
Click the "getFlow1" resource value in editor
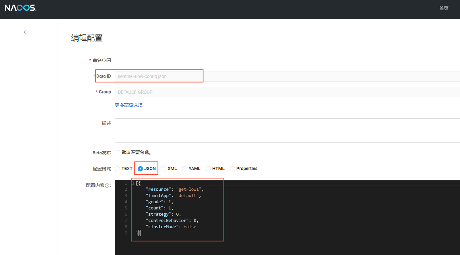(190, 189)
